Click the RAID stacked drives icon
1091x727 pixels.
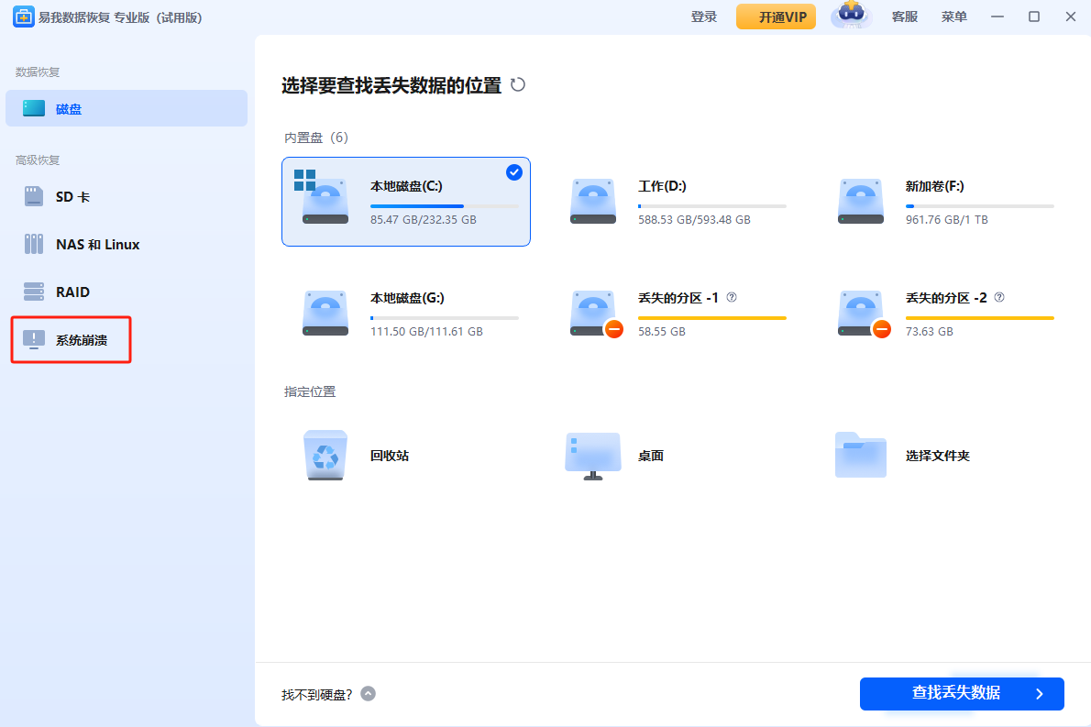pos(33,292)
